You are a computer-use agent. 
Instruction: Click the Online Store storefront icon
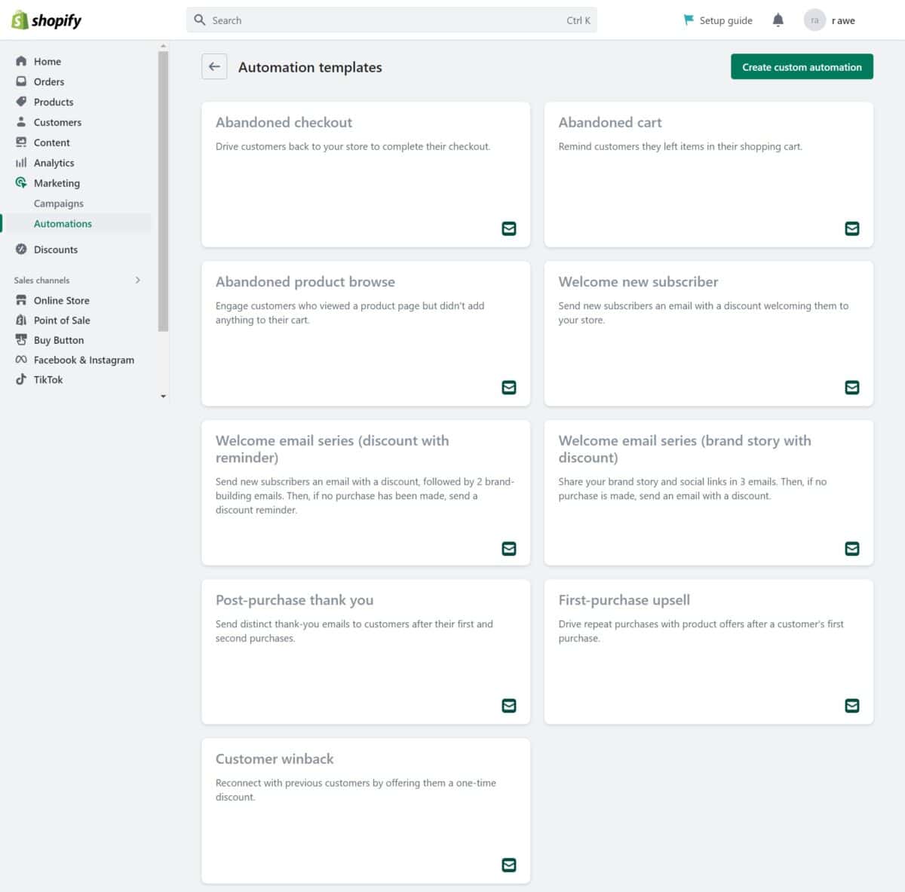[21, 300]
